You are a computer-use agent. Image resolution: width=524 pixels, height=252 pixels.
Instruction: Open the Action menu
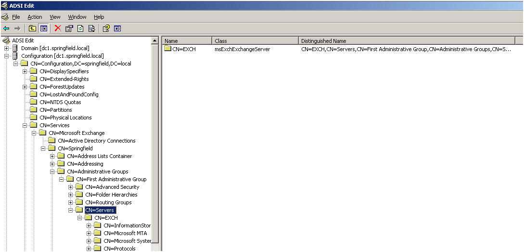35,17
